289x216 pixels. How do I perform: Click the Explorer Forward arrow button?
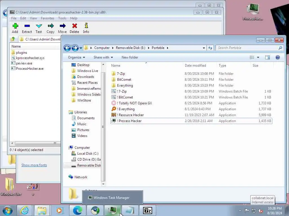(75, 48)
